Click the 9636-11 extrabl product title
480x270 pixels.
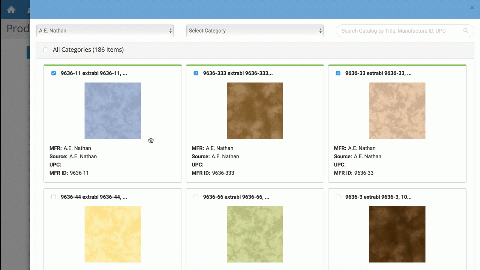click(94, 73)
